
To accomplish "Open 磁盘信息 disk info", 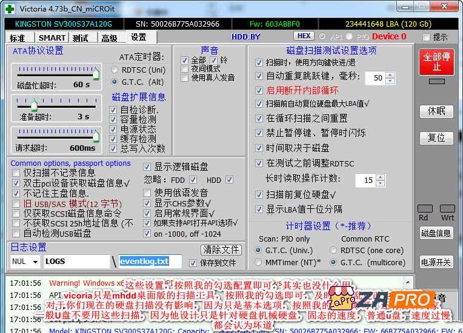I will [x=436, y=233].
